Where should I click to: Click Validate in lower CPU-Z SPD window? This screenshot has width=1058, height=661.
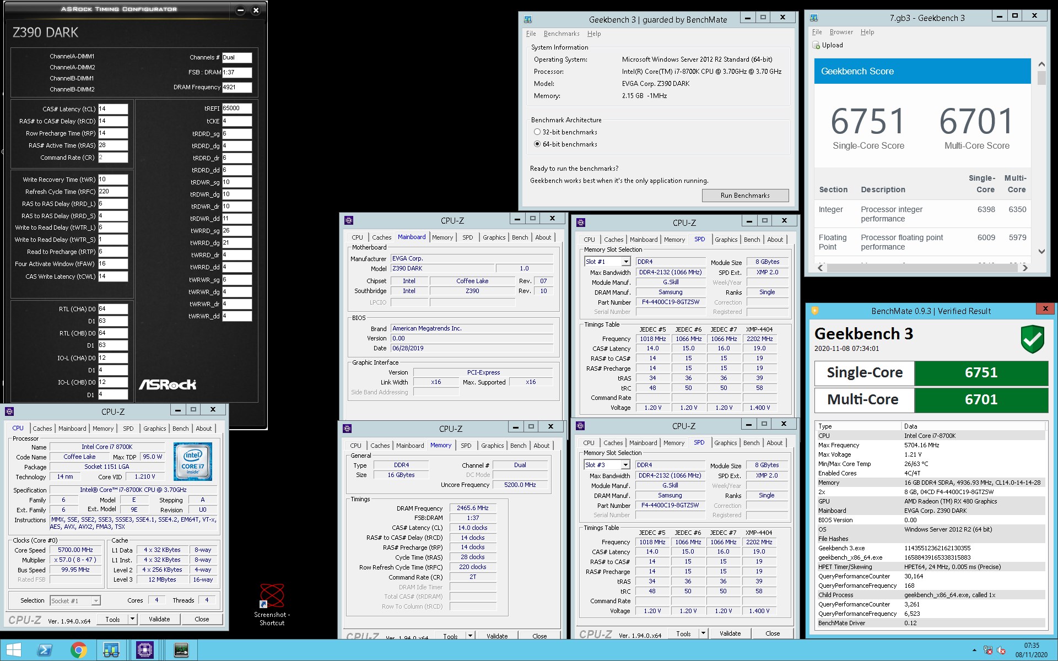[x=730, y=633]
